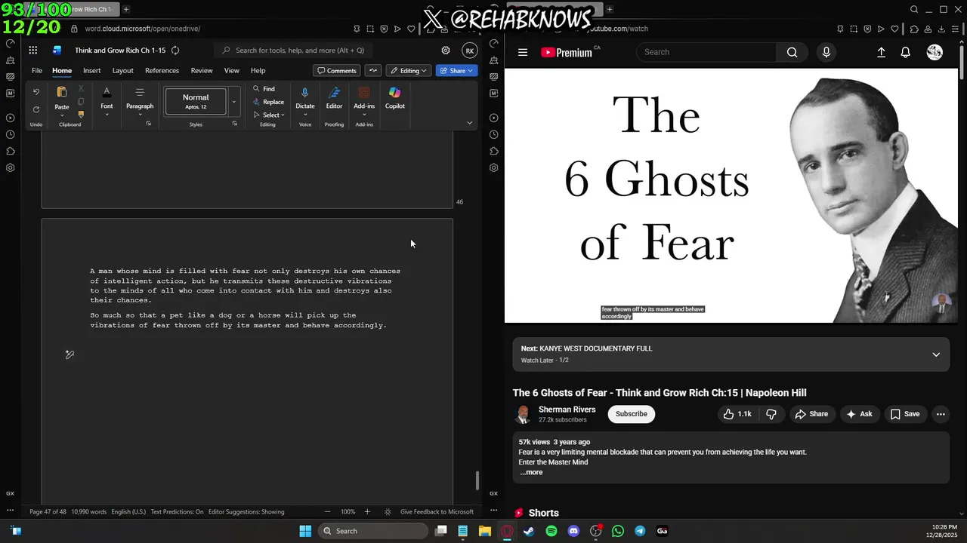This screenshot has width=967, height=543.
Task: Open Word settings gear icon
Action: coord(446,51)
